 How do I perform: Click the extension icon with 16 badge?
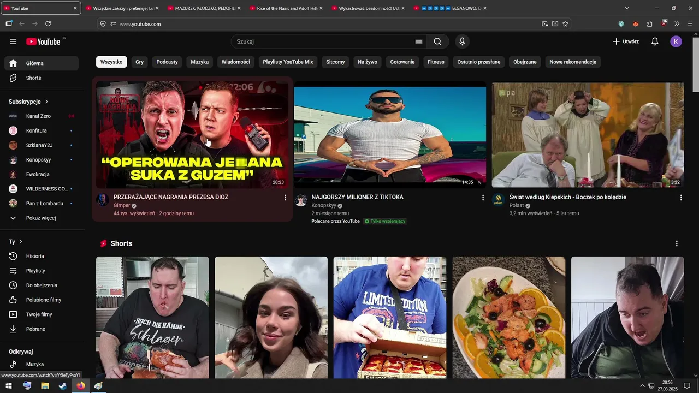pyautogui.click(x=664, y=23)
